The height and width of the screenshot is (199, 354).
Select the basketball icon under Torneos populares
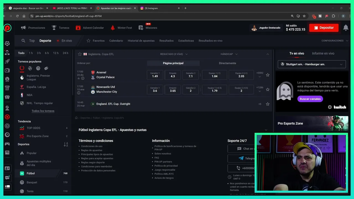pos(38,68)
